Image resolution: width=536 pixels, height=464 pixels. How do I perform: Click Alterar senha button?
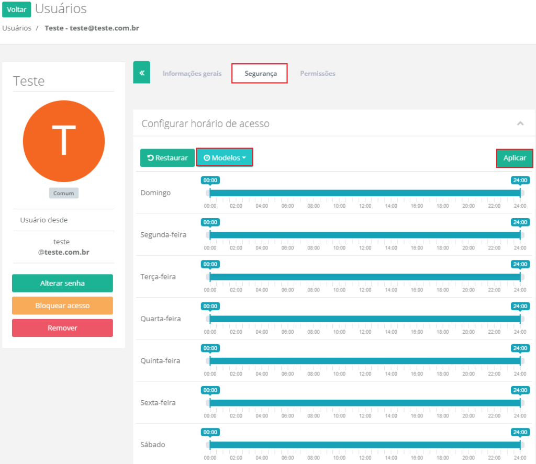[63, 283]
